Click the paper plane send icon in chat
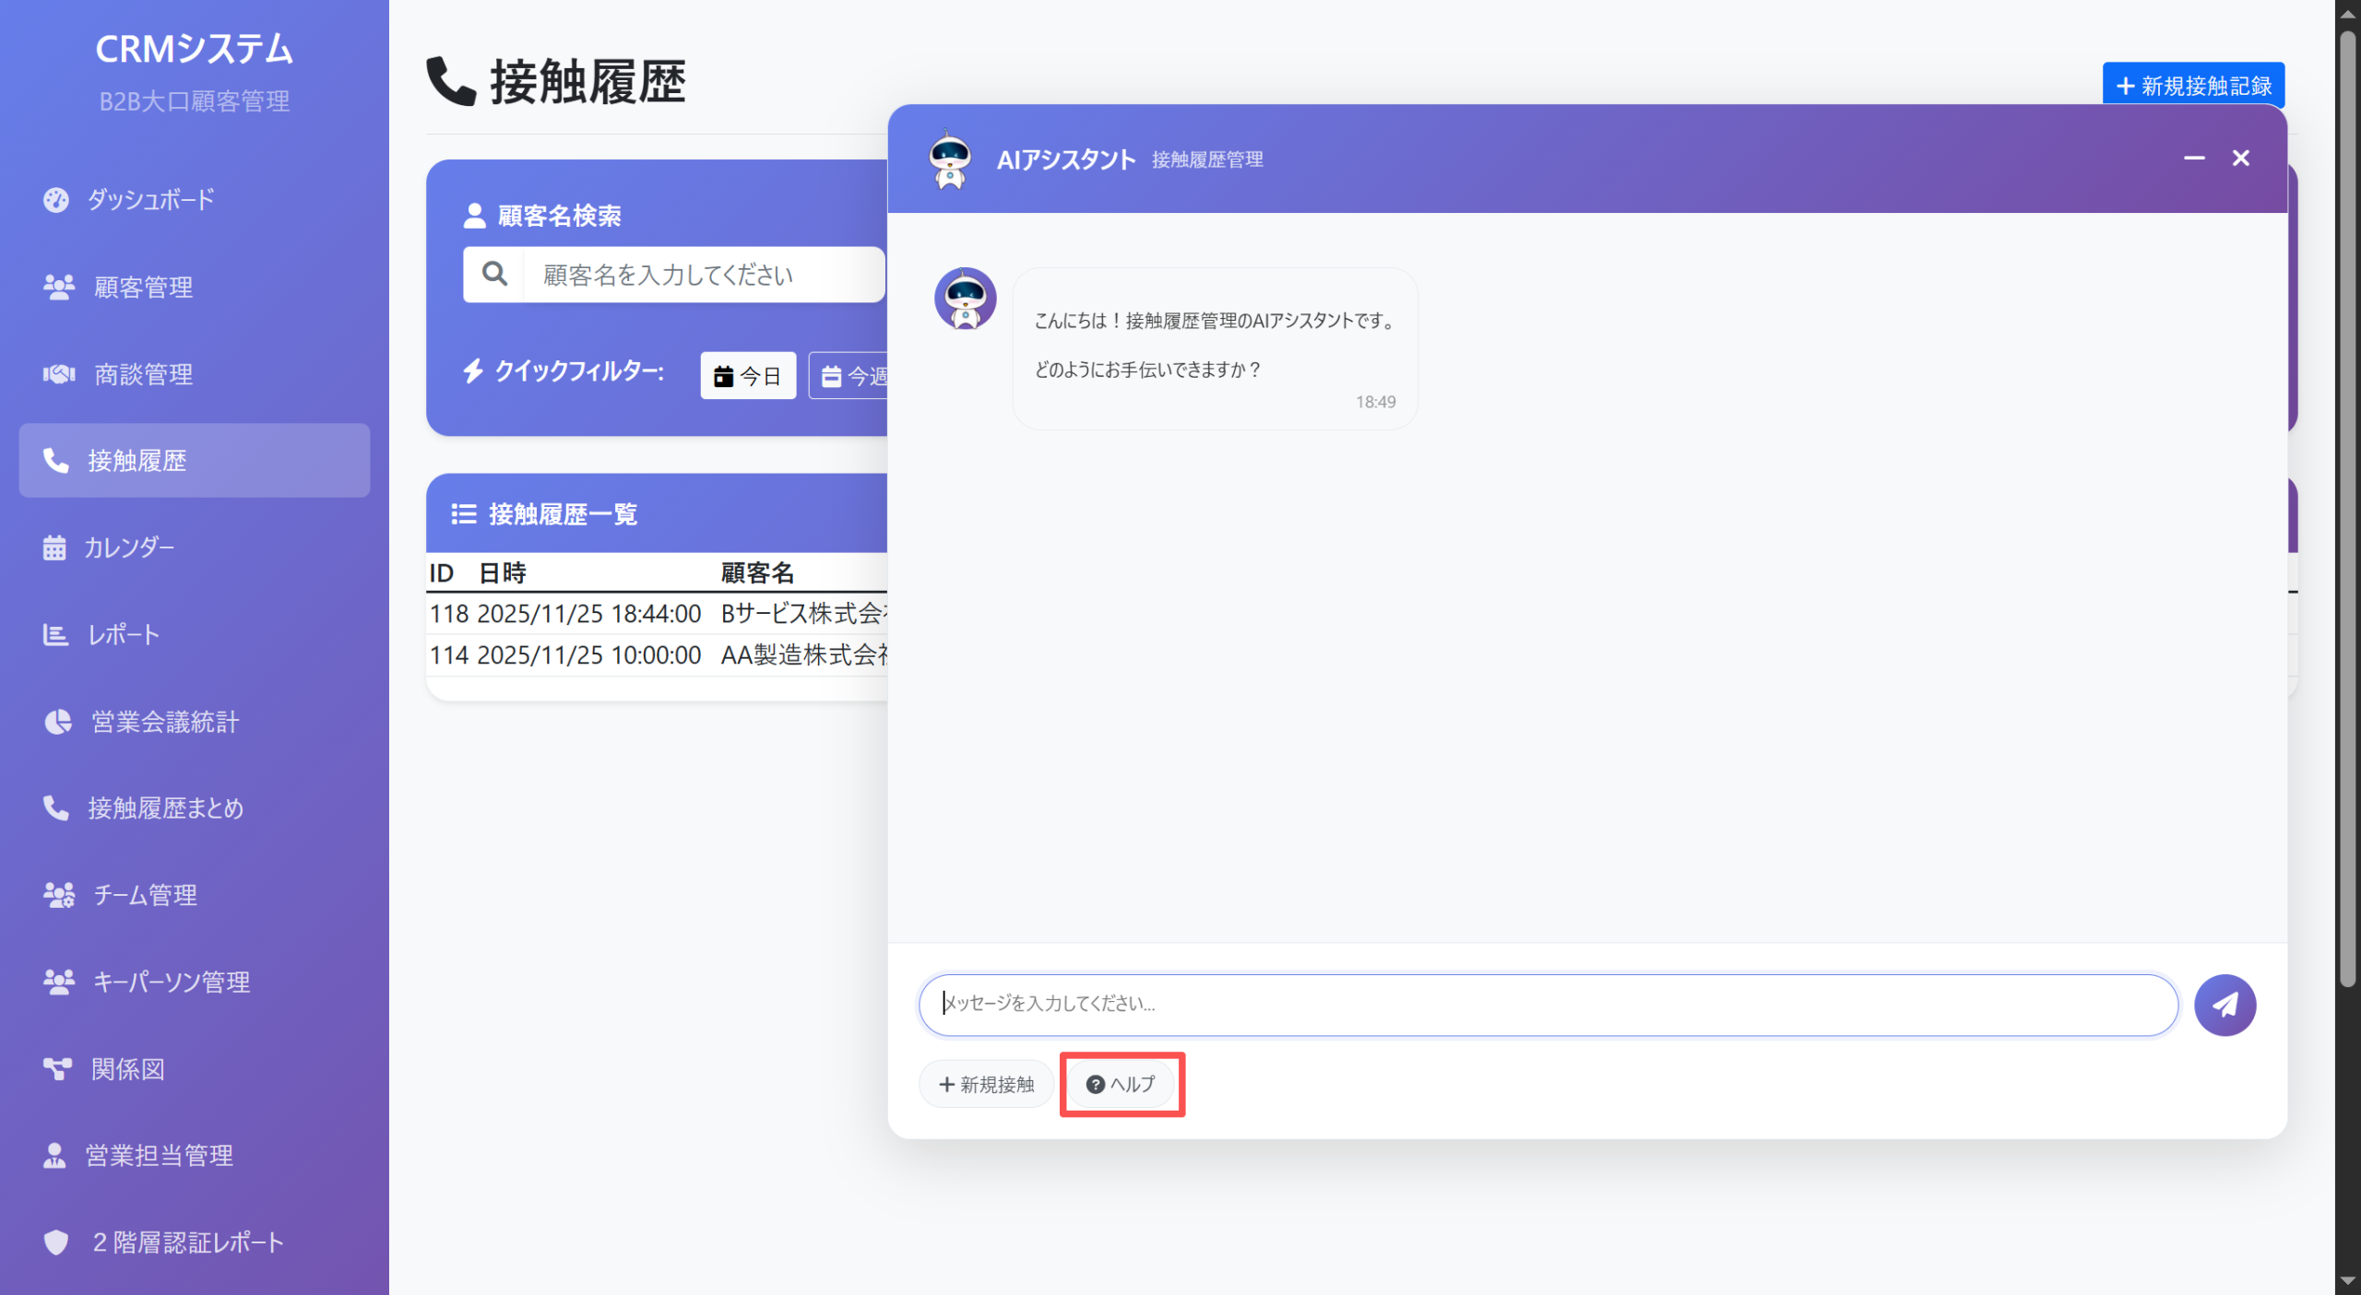2361x1295 pixels. tap(2225, 1005)
